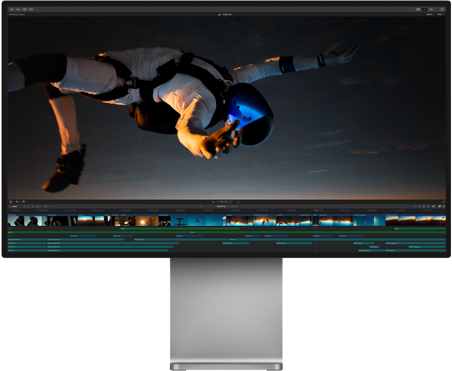Click the audio meters next to the timecode
This screenshot has width=452, height=371.
[238, 202]
